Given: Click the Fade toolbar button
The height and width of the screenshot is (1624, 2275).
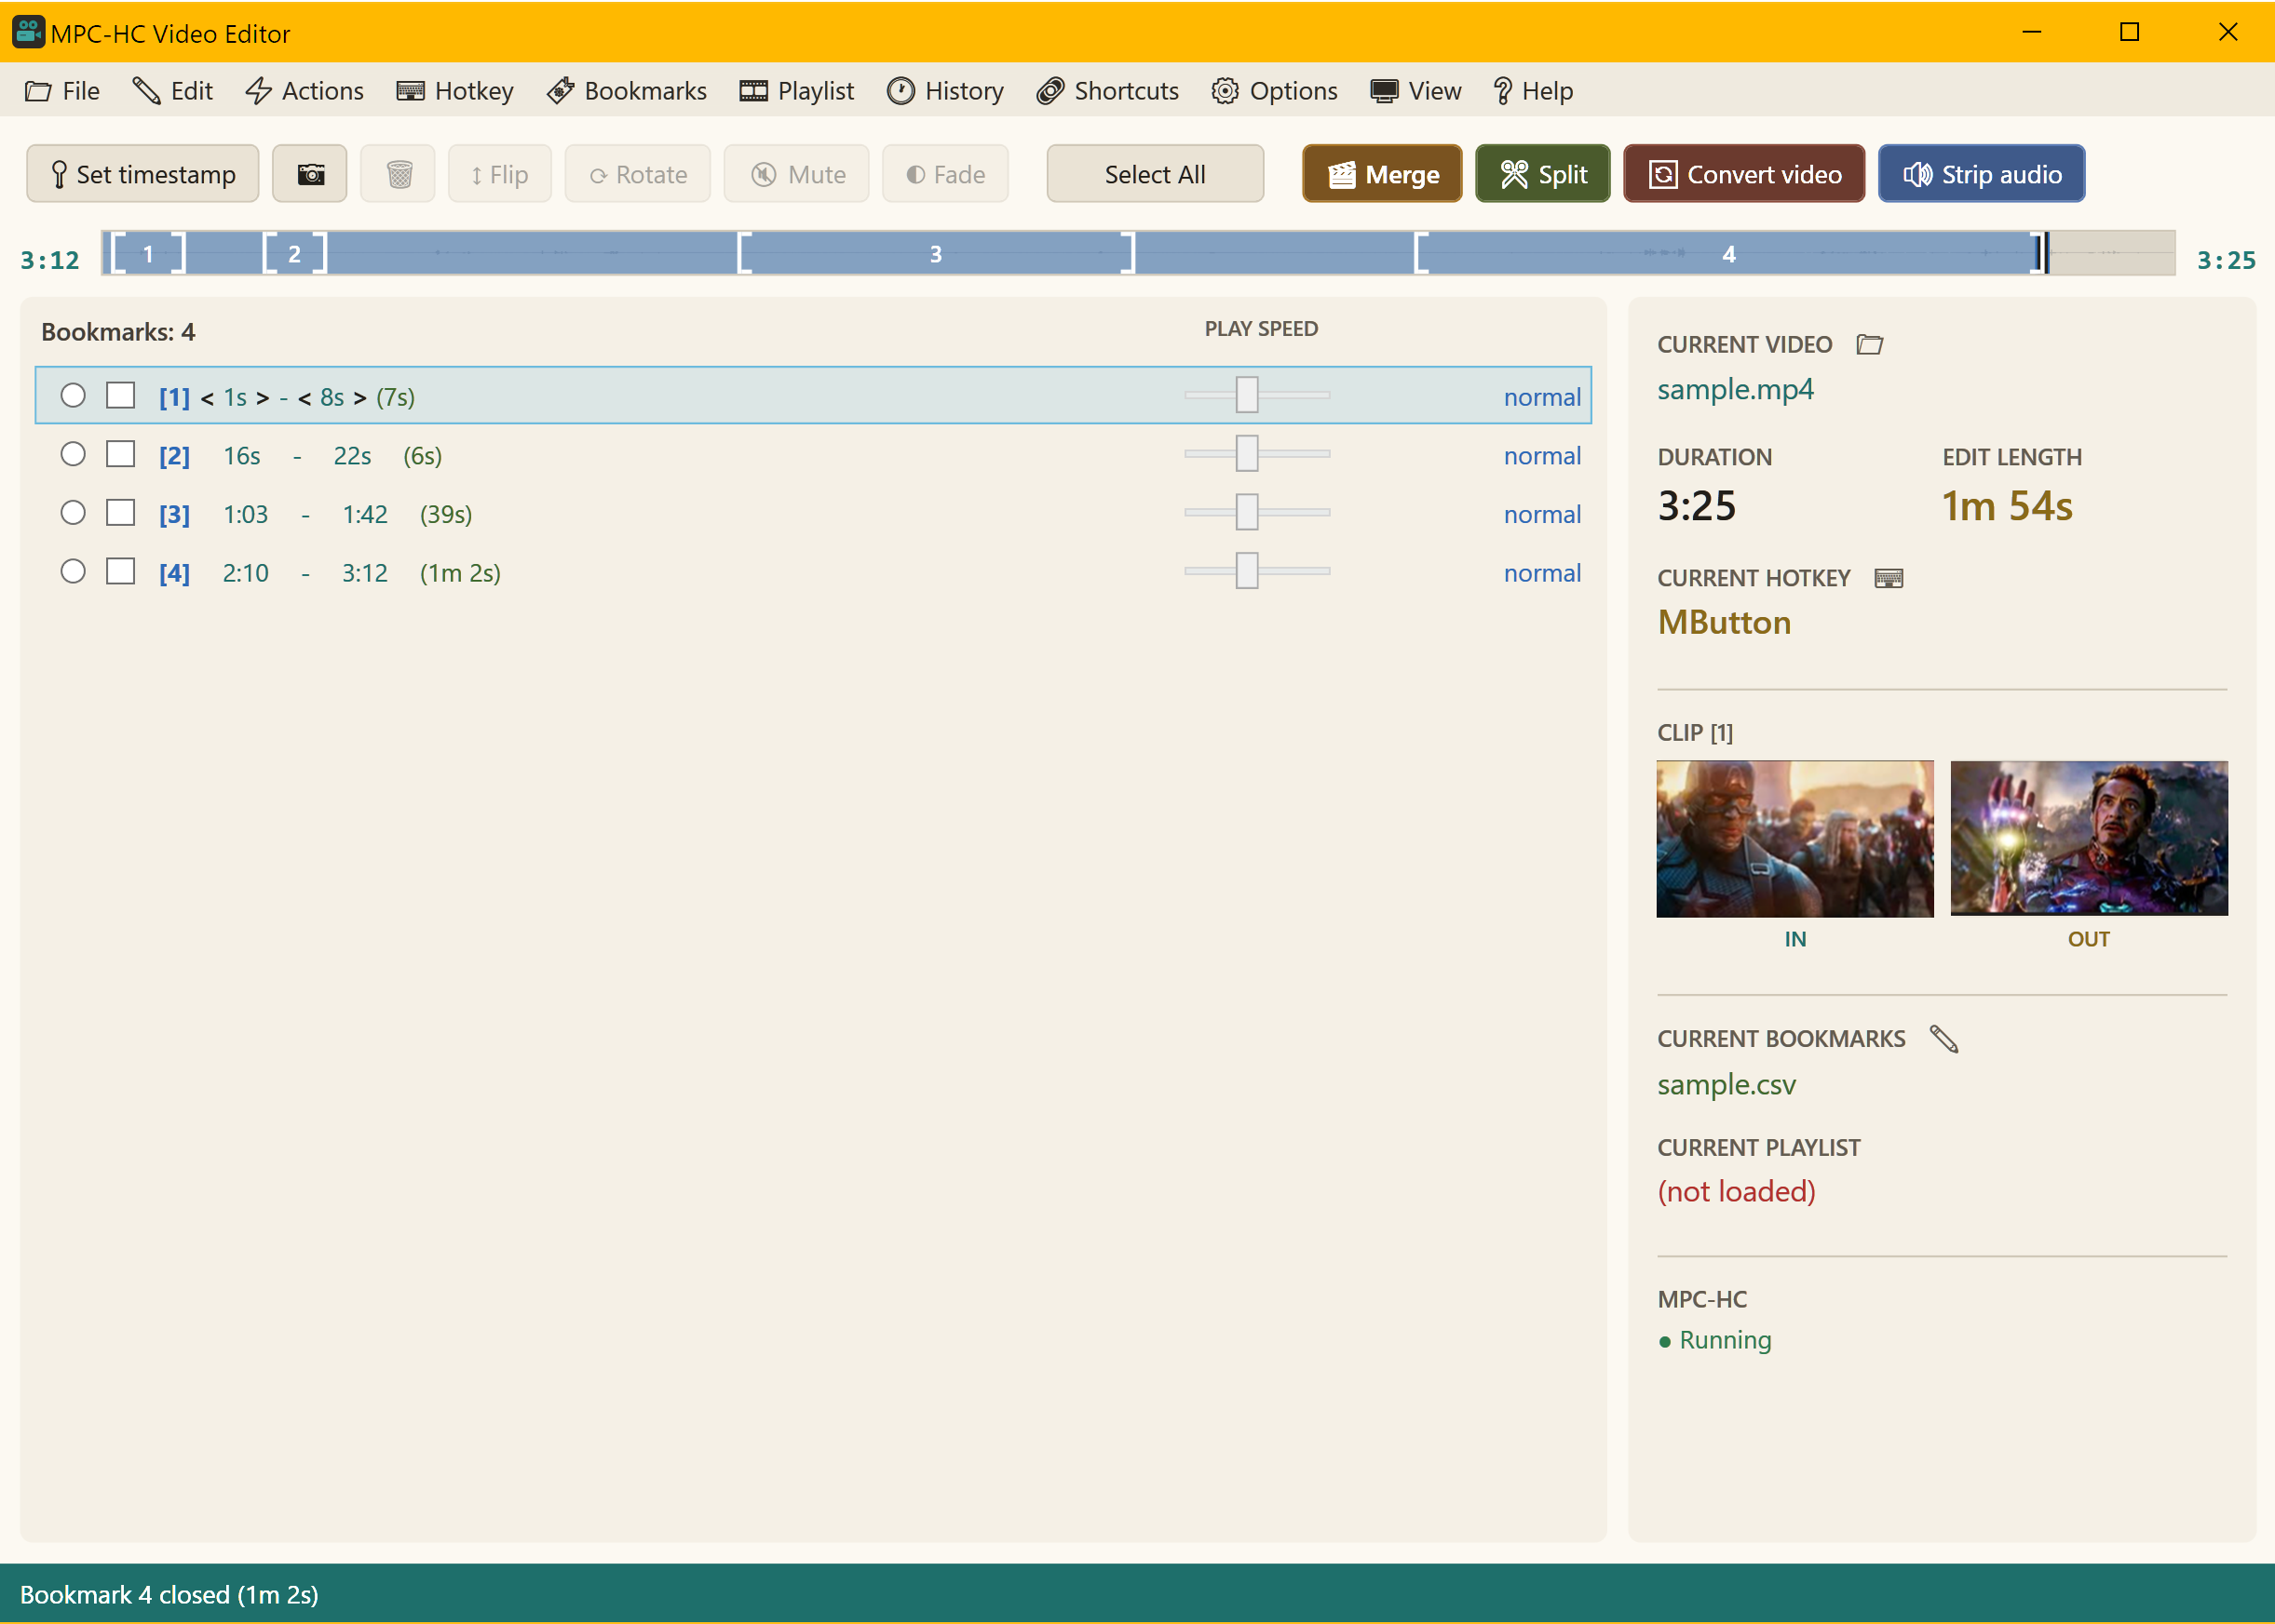Looking at the screenshot, I should (944, 174).
